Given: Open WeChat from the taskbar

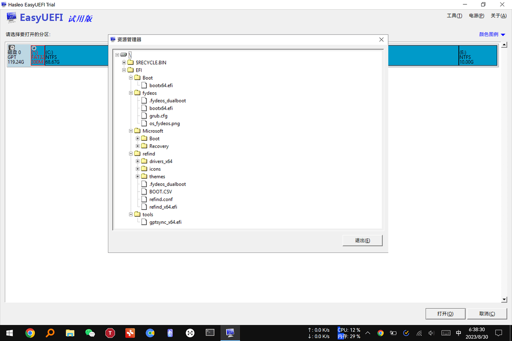Looking at the screenshot, I should pyautogui.click(x=90, y=333).
